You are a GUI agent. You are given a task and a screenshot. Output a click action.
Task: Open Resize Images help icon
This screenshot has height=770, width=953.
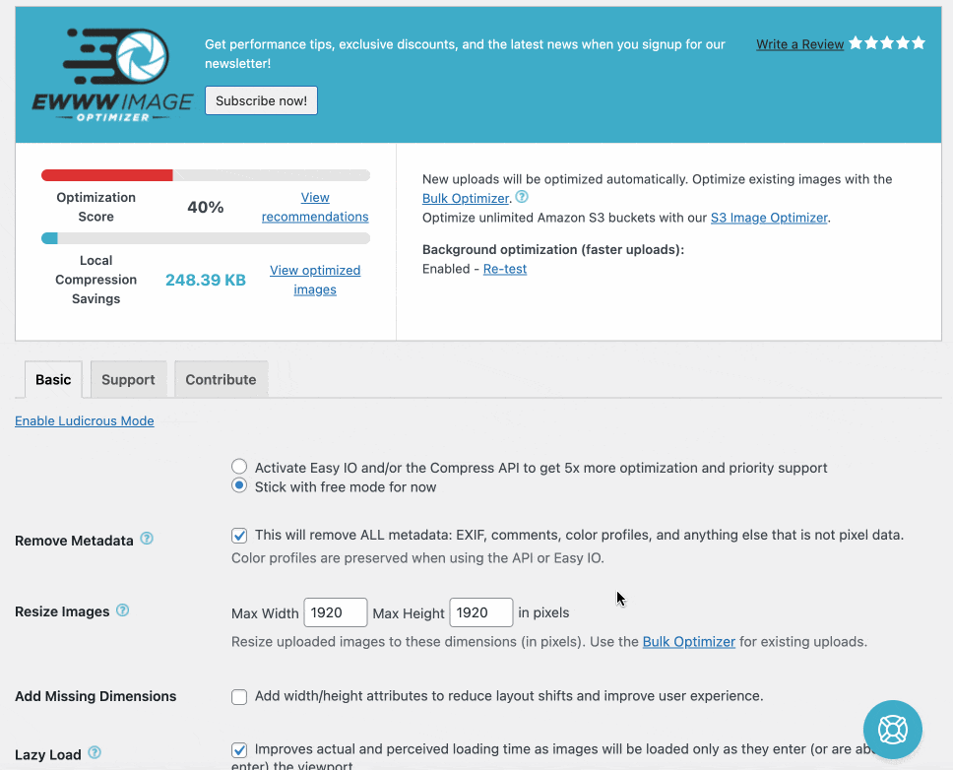click(x=123, y=610)
